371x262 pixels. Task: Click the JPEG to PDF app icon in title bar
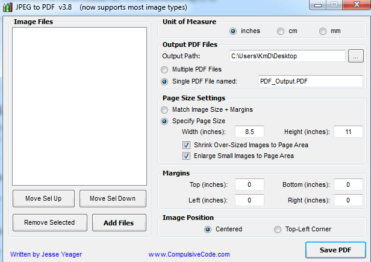(7, 7)
